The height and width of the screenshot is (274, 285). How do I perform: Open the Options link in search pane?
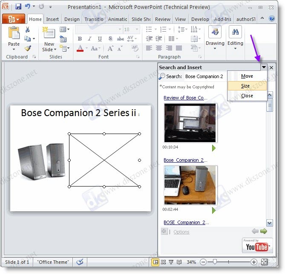(181, 232)
